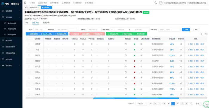This screenshot has width=209, height=108.
Task: Expand 更多 for the 2.5% progress row
Action: click(202, 61)
